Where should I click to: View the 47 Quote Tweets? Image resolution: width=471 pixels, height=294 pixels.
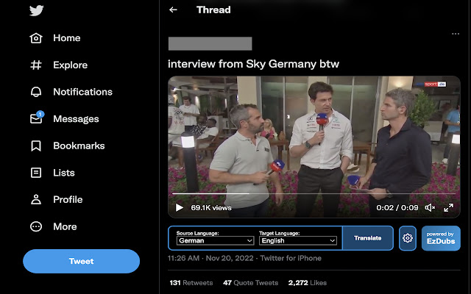click(x=250, y=283)
